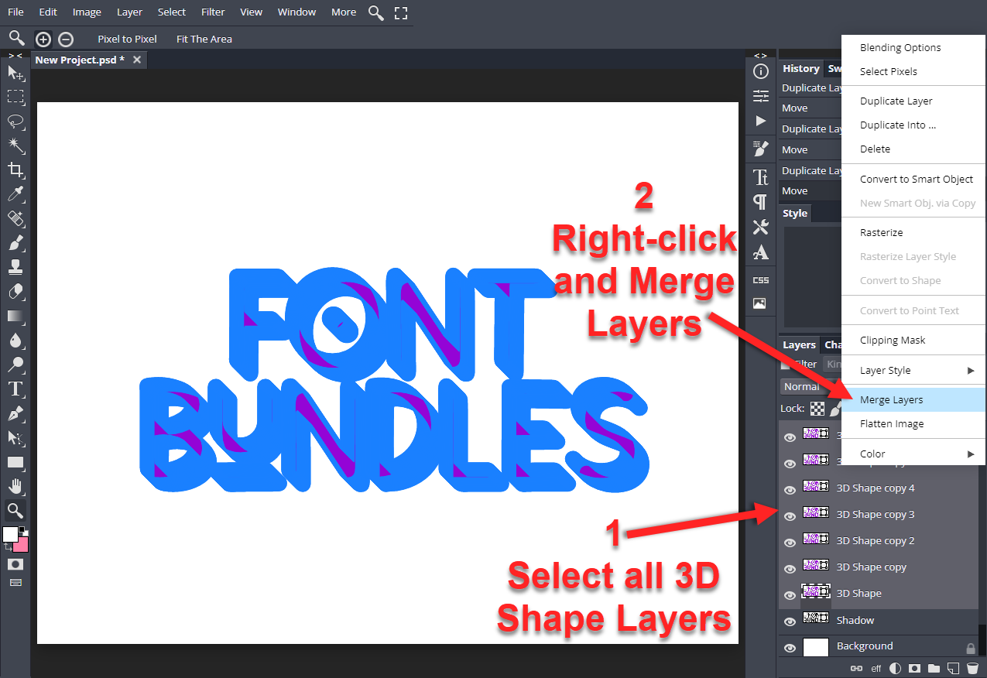Select the Eraser tool

coord(15,292)
